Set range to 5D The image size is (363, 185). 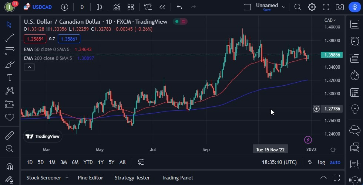point(41,162)
